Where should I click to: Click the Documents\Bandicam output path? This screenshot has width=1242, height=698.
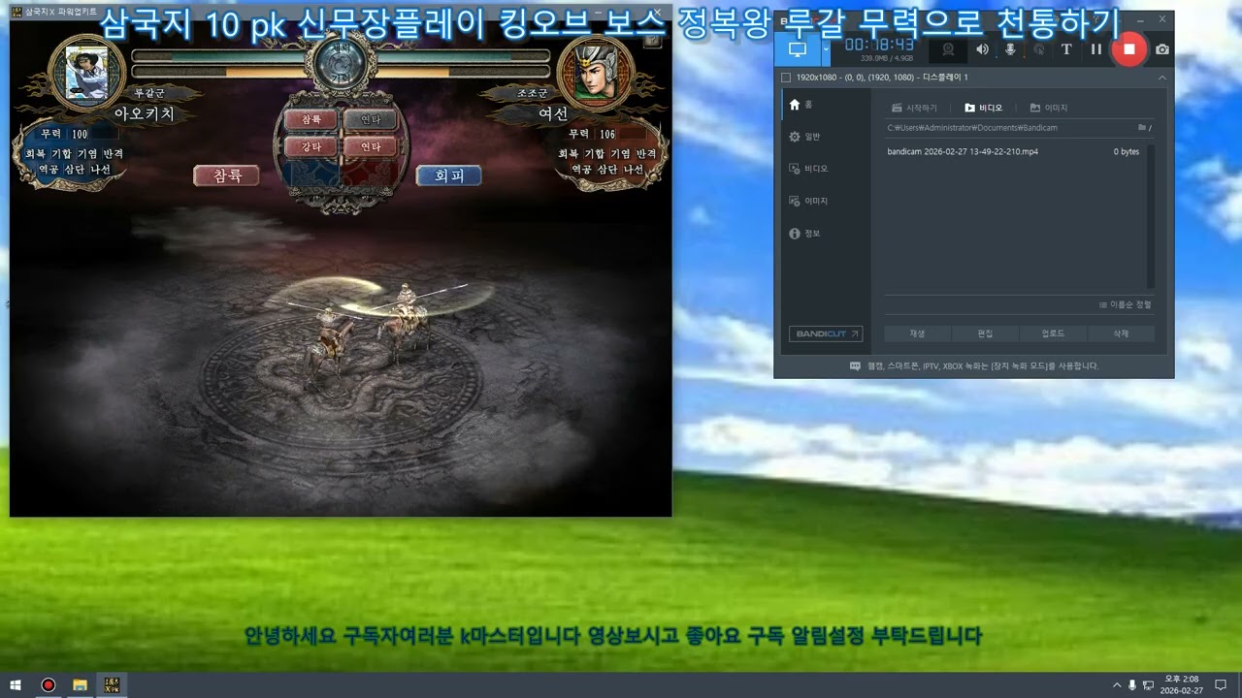click(972, 128)
